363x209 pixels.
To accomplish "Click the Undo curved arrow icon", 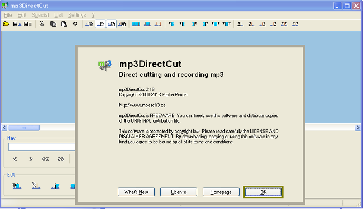I will (x=75, y=24).
